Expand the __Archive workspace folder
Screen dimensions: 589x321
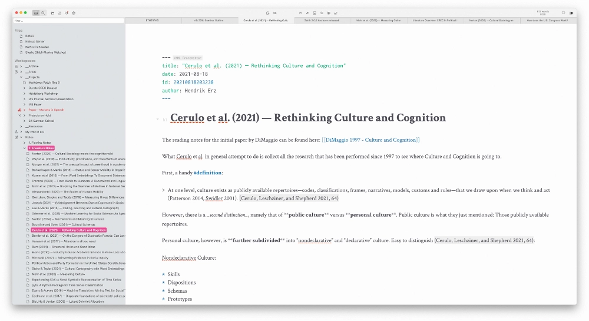click(x=21, y=66)
